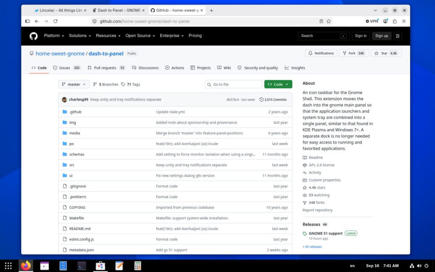Open GitHub appearance settings icon beside Sign up
Viewport: 435px width, 272px height.
point(398,36)
